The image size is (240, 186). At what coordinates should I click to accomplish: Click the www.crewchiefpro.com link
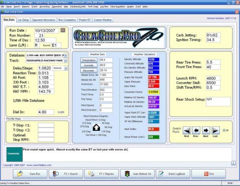(39, 165)
